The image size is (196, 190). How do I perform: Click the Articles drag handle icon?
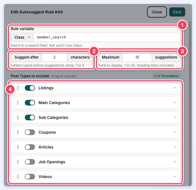(18, 147)
